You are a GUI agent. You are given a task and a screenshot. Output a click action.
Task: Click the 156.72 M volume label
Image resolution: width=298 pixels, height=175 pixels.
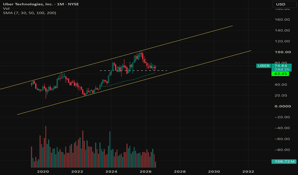click(x=284, y=162)
